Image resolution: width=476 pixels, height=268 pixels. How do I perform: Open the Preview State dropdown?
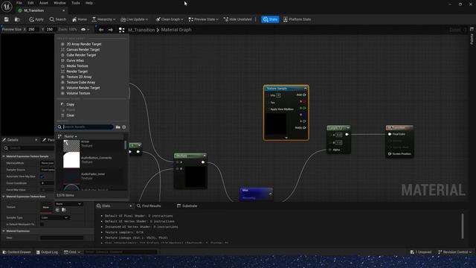(x=203, y=19)
